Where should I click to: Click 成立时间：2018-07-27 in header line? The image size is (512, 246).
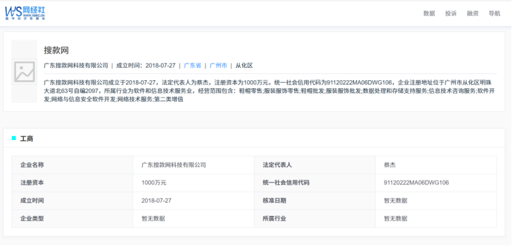coord(146,65)
